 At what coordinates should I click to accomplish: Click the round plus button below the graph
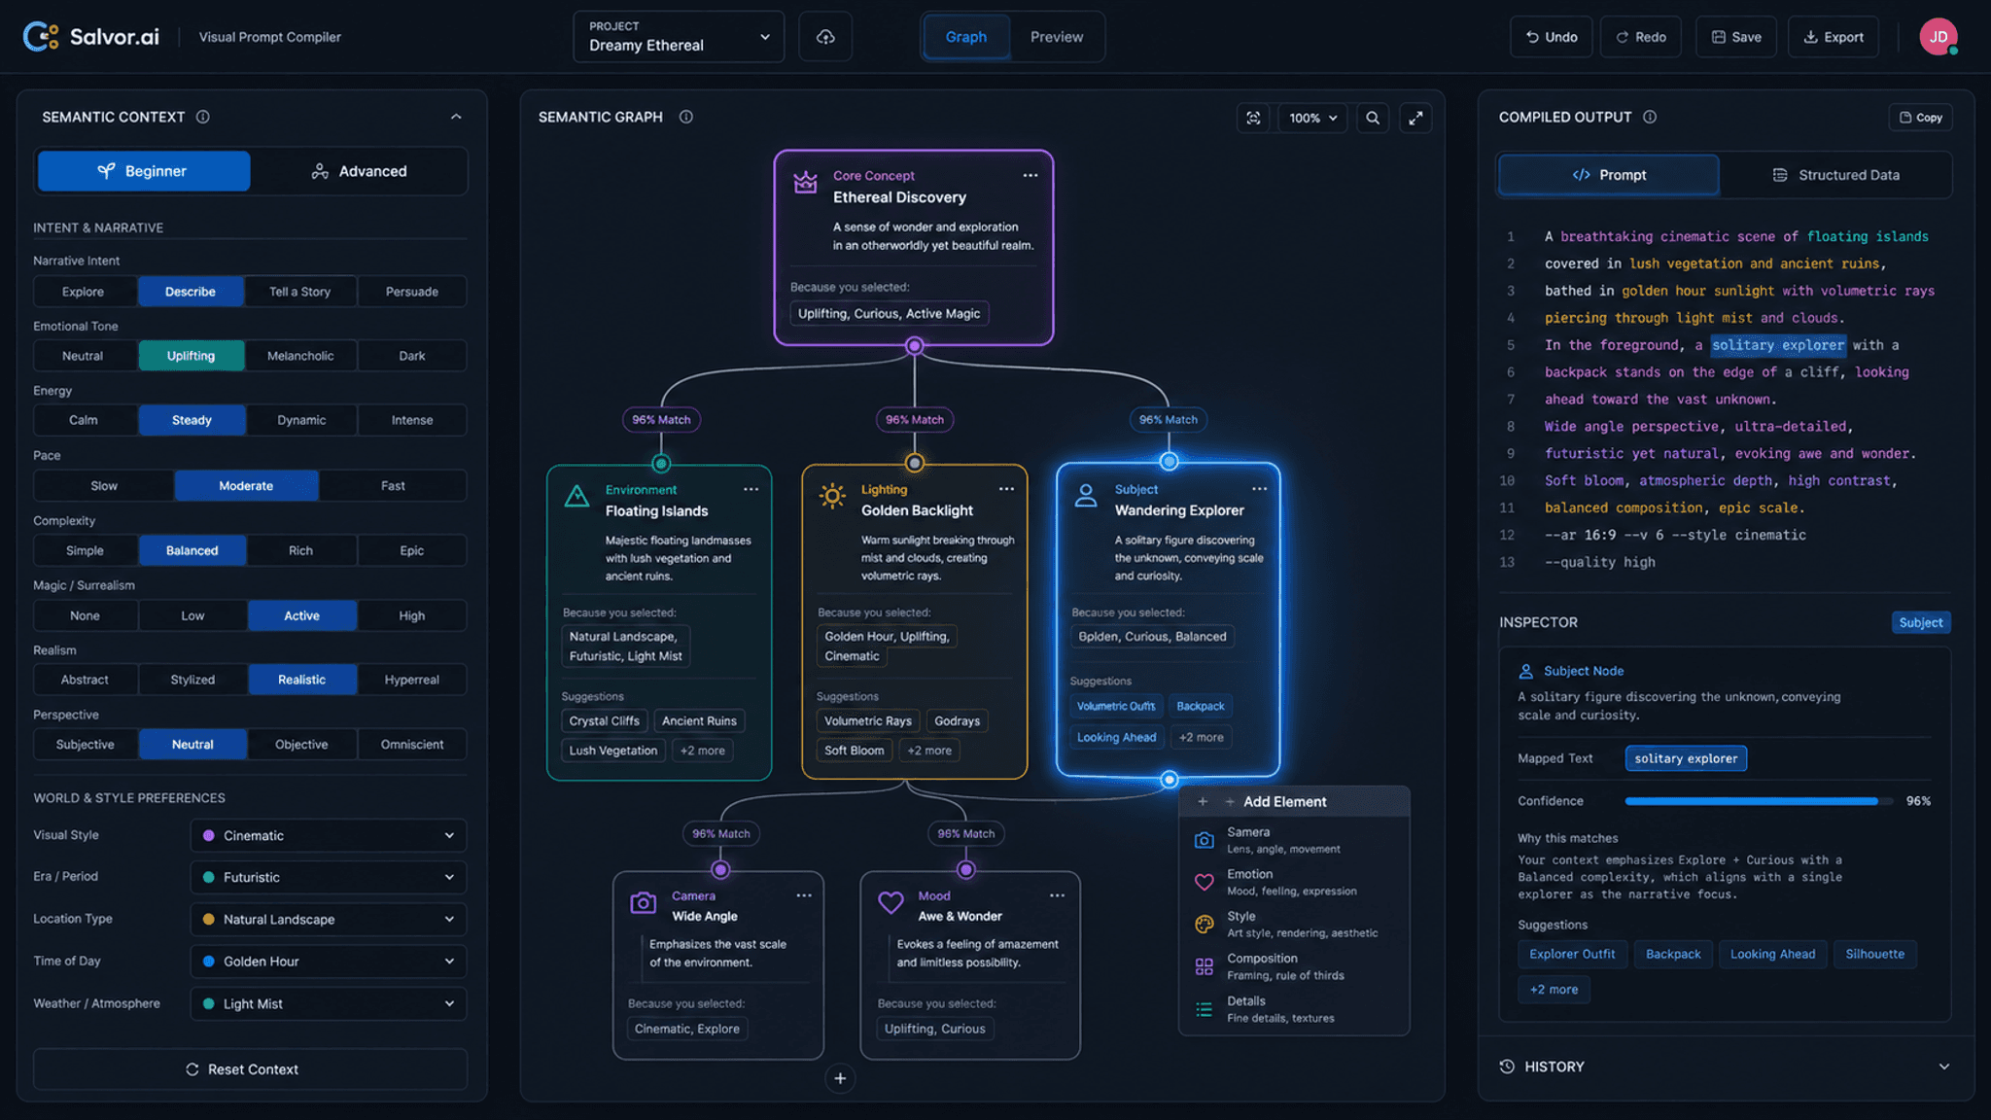pyautogui.click(x=840, y=1078)
